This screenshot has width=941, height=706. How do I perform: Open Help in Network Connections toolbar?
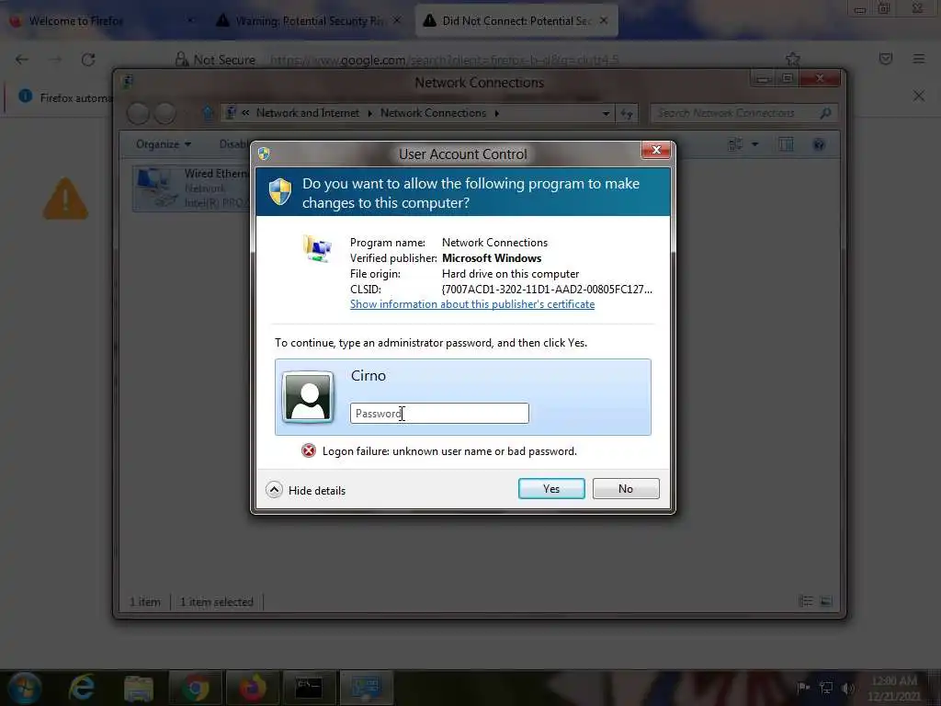[x=819, y=144]
